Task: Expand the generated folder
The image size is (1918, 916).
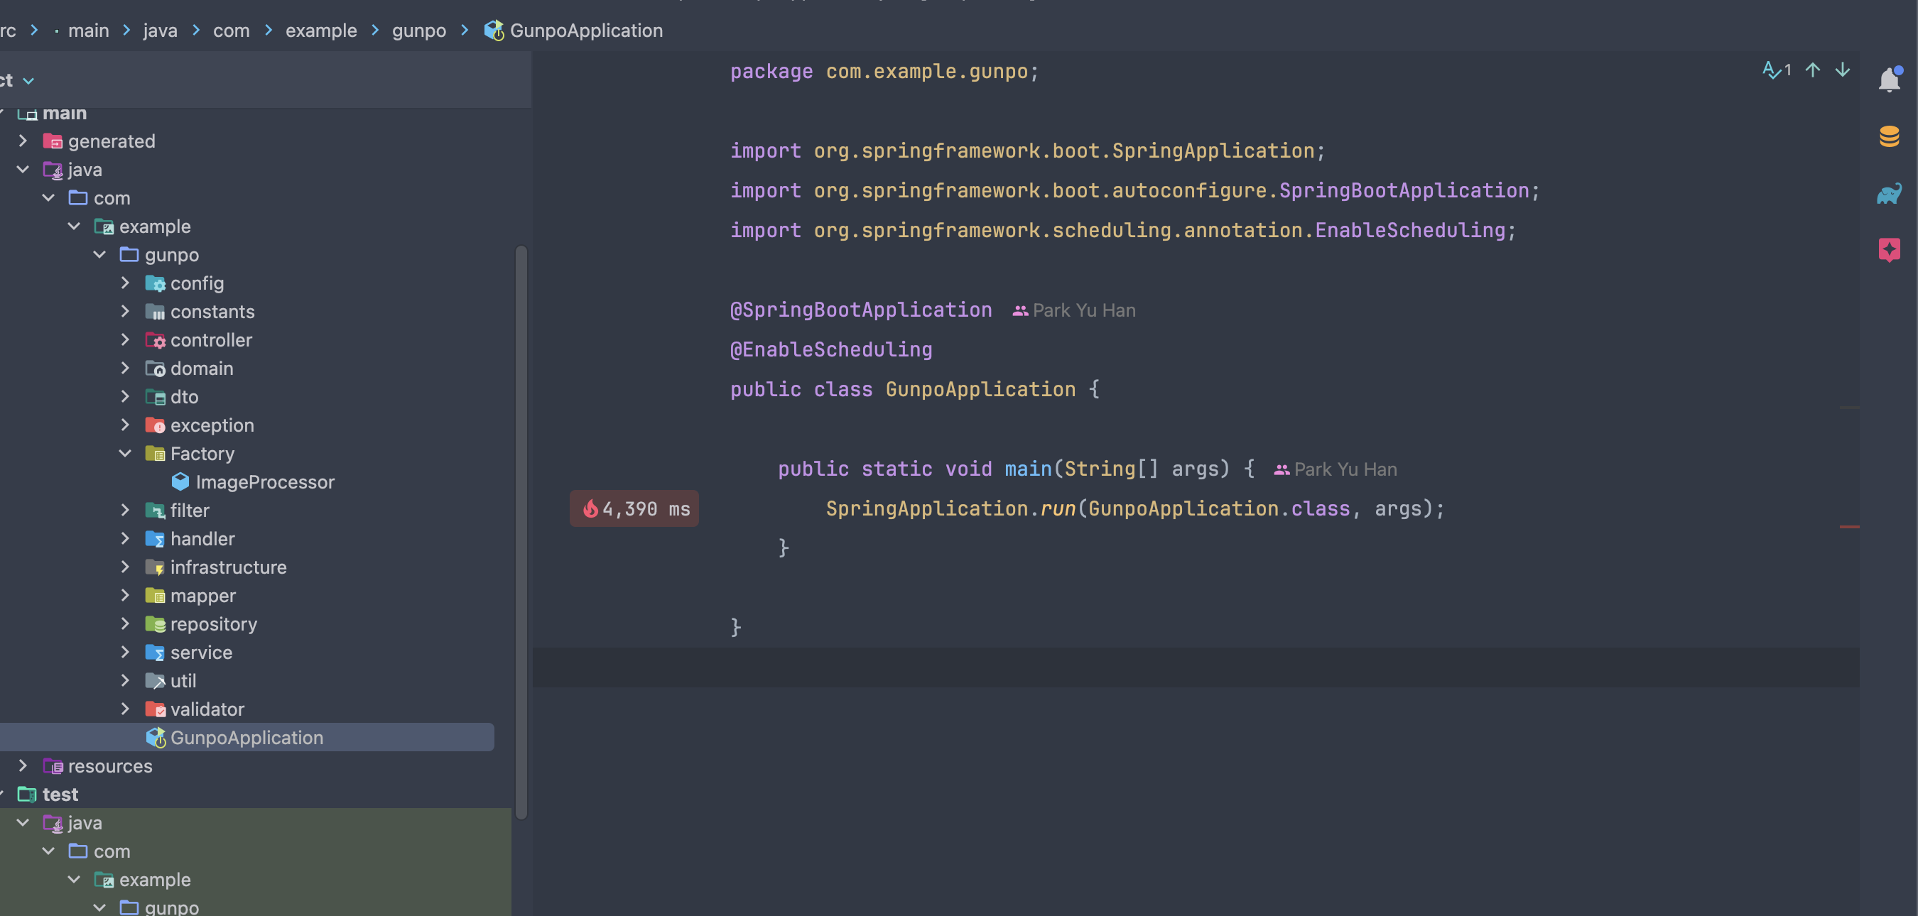Action: click(x=23, y=141)
